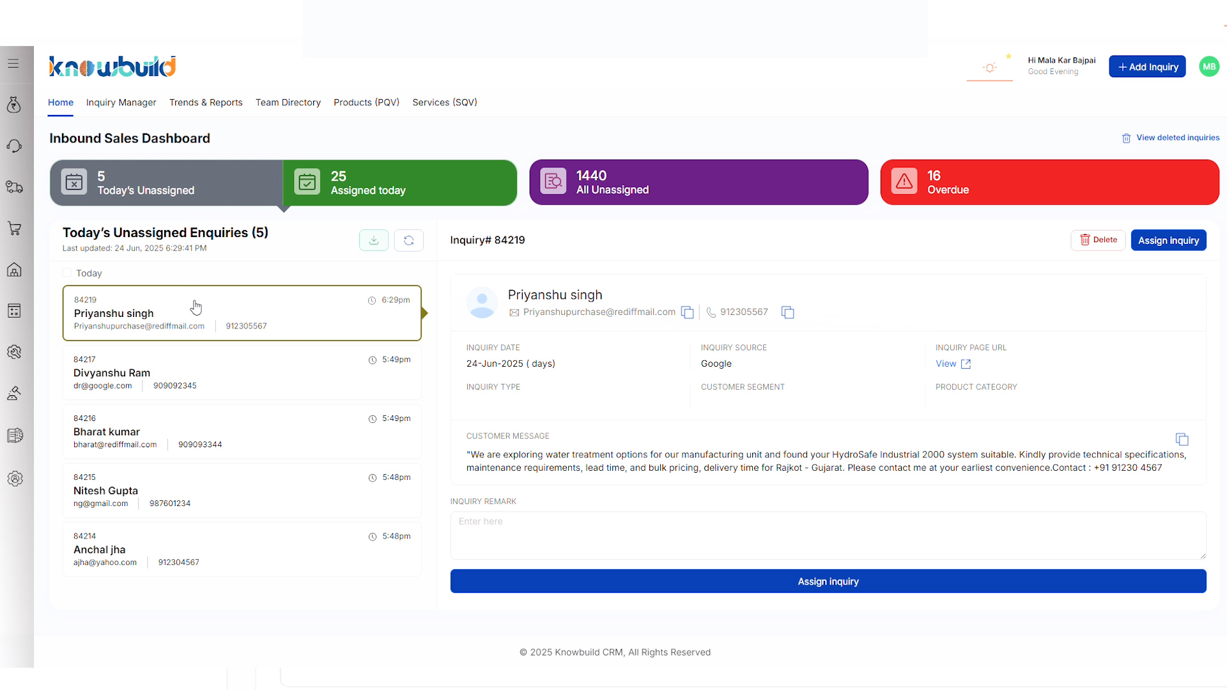Click the download enquiries icon
This screenshot has height=690, width=1227.
pyautogui.click(x=374, y=240)
